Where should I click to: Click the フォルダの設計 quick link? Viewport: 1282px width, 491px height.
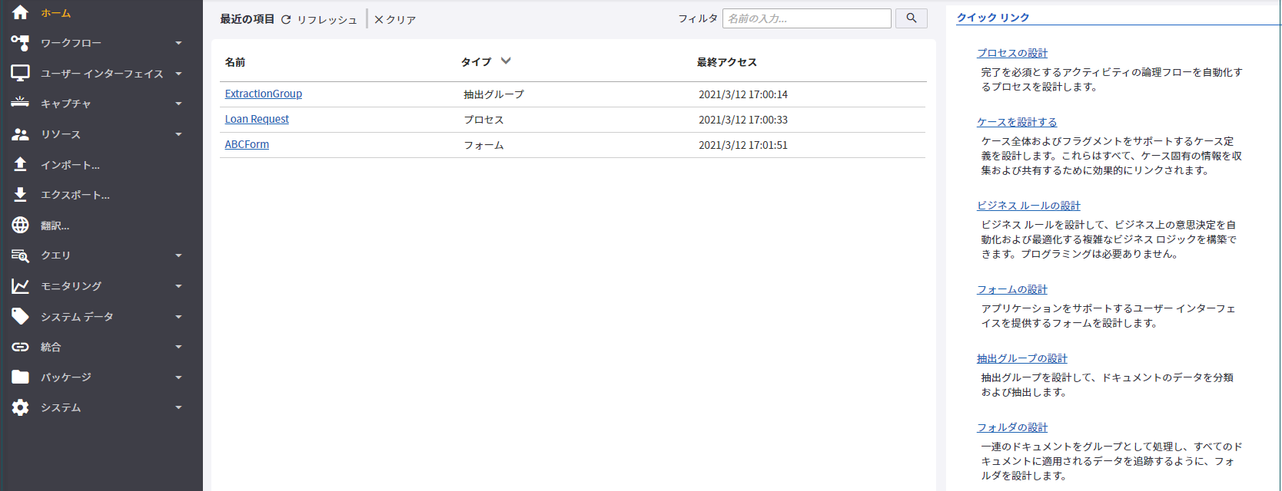pyautogui.click(x=1012, y=427)
